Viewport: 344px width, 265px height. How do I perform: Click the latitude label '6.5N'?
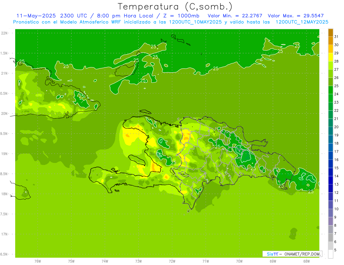click(4, 254)
